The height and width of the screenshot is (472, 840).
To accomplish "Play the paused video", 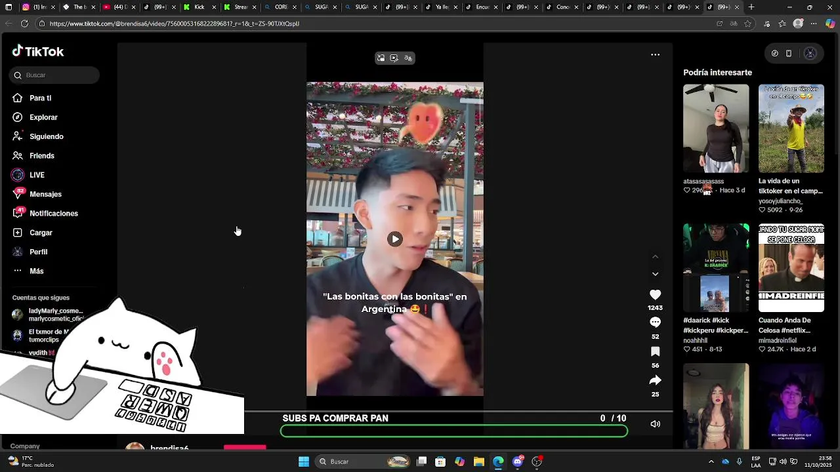I will (x=395, y=239).
